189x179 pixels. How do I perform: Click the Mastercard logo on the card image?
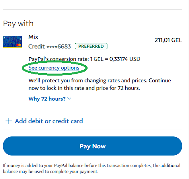click(x=19, y=45)
